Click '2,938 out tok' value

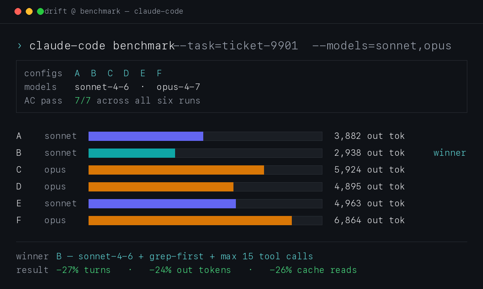(369, 153)
